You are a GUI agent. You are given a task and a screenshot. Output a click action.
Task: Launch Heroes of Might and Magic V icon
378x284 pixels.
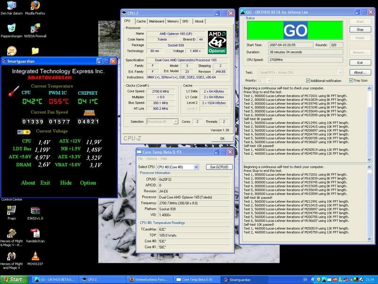coord(11,260)
